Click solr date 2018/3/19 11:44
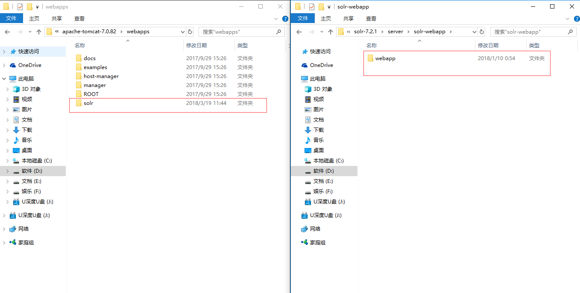This screenshot has height=293, width=580. pos(206,103)
